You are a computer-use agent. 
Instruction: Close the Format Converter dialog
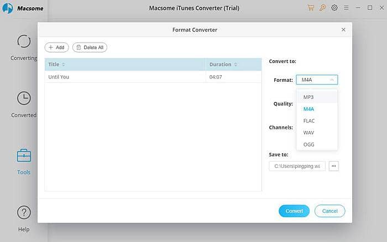[343, 30]
